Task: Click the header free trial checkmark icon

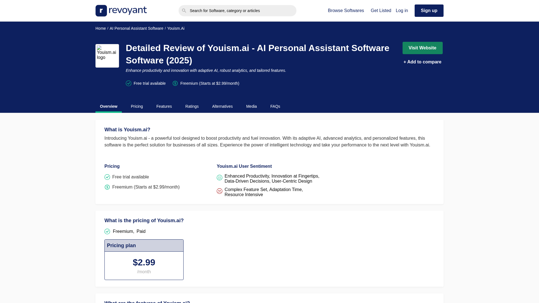Action: (x=129, y=83)
